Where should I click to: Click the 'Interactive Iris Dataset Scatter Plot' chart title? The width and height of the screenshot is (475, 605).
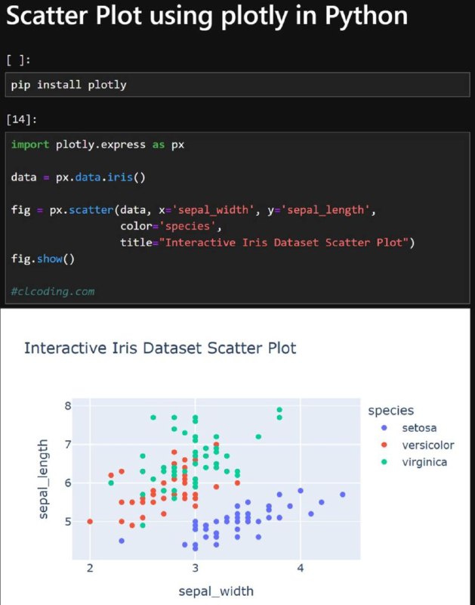[x=160, y=348]
